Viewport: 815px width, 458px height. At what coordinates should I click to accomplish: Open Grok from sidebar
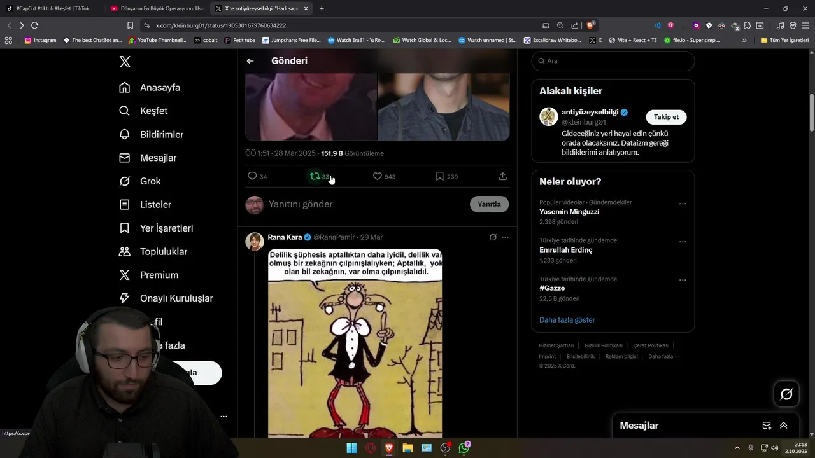pos(139,181)
